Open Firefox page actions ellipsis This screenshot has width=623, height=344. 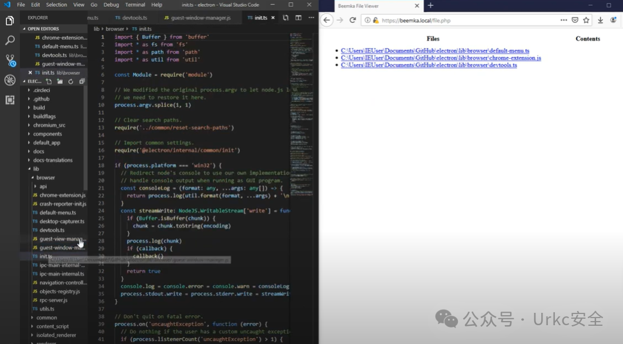[564, 20]
